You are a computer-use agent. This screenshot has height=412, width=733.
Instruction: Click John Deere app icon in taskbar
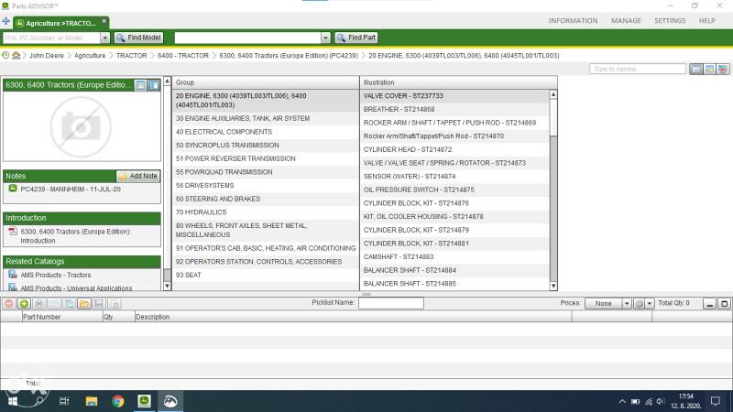coord(144,401)
